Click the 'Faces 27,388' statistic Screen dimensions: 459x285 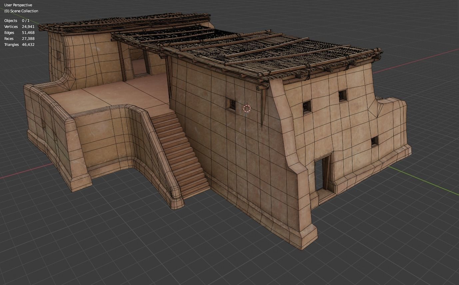(x=19, y=39)
